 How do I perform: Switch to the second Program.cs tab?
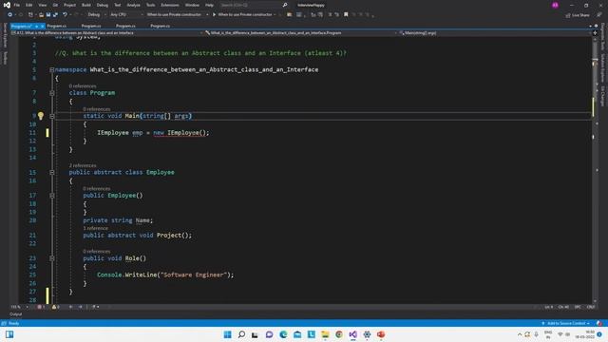pyautogui.click(x=57, y=26)
